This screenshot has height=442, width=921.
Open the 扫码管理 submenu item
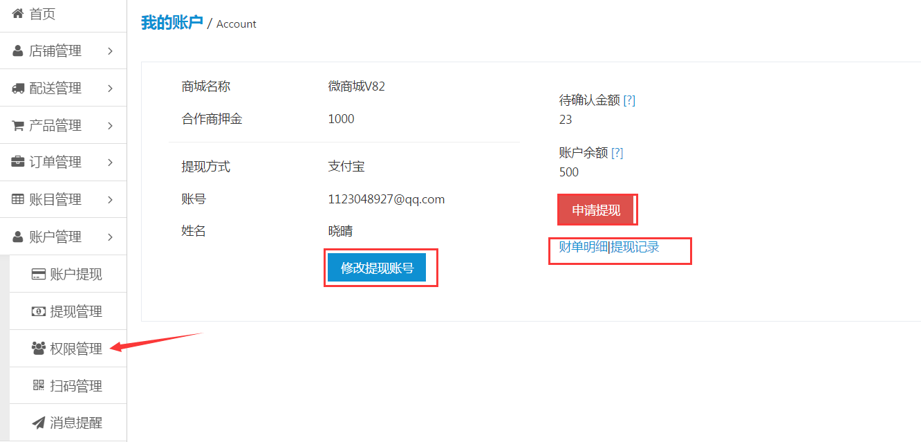click(68, 386)
